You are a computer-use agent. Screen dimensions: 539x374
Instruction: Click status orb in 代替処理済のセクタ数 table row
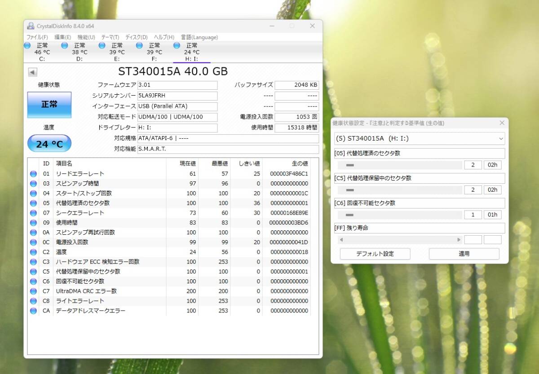pos(33,203)
